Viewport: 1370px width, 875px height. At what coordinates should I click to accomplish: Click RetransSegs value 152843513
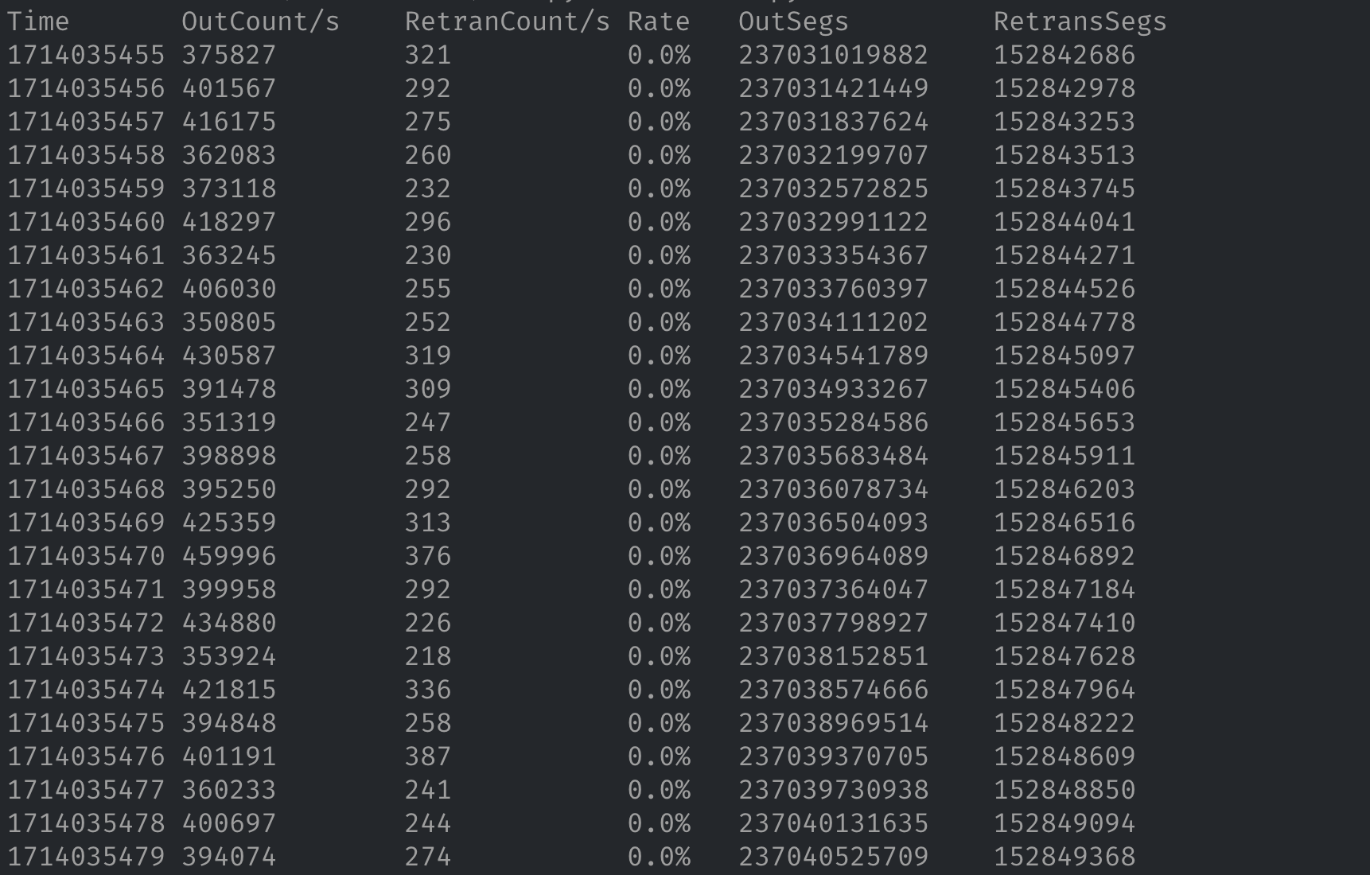[x=1064, y=155]
